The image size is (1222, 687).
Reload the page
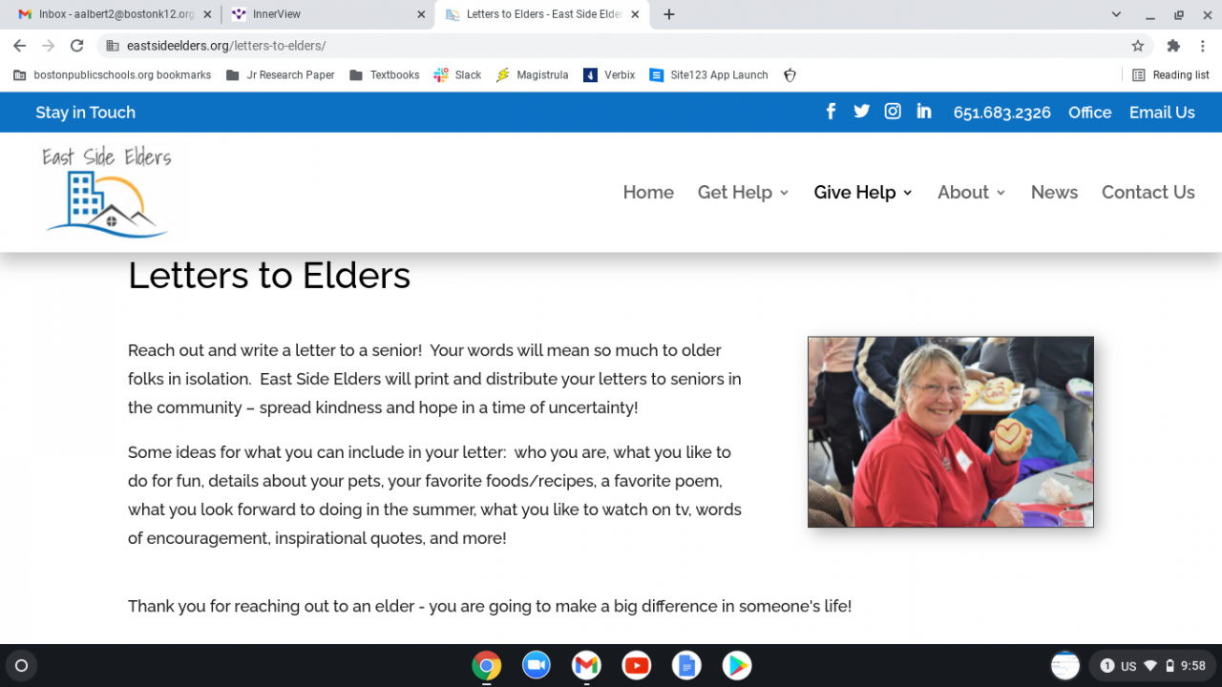coord(77,46)
